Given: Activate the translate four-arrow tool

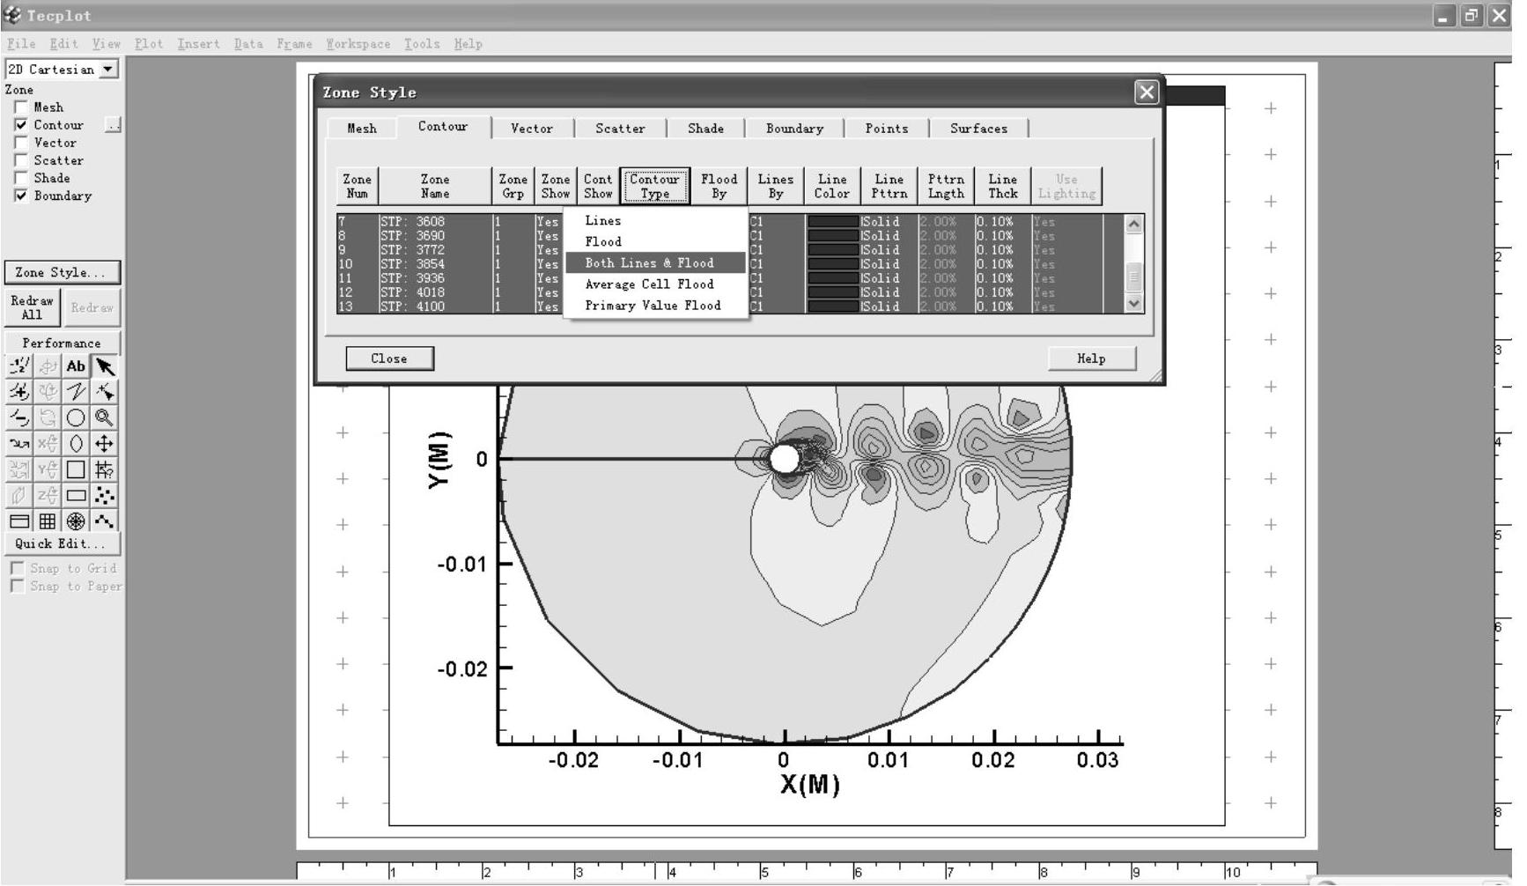Looking at the screenshot, I should pyautogui.click(x=104, y=444).
